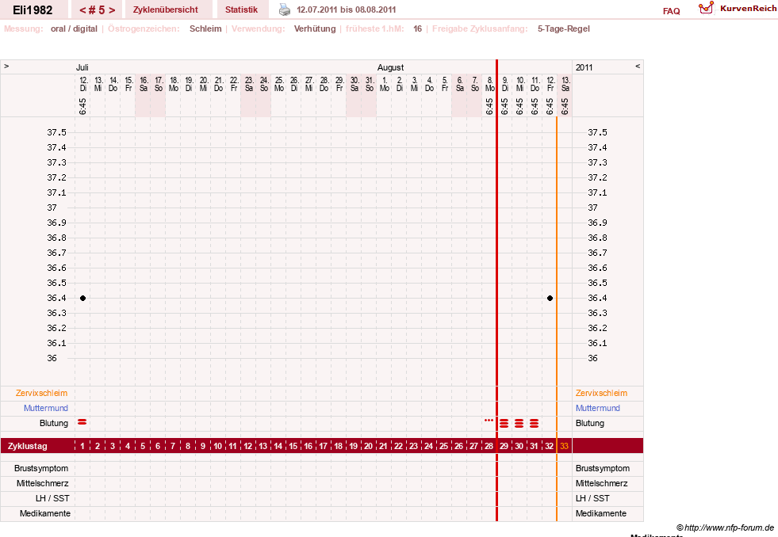The height and width of the screenshot is (537, 778).
Task: Select heavy bleeding icon on day 29
Action: (504, 423)
